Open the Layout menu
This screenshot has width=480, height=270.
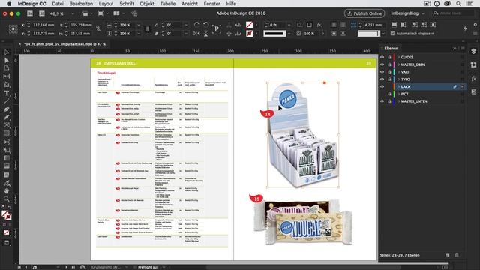coord(106,4)
